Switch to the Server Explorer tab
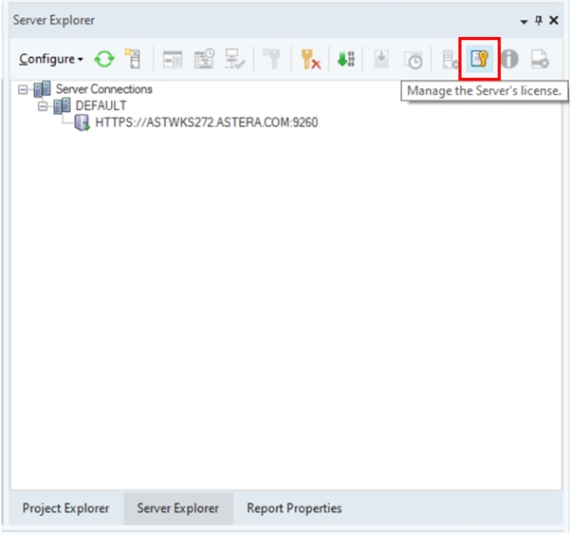Viewport: 571px width, 534px height. (x=178, y=508)
